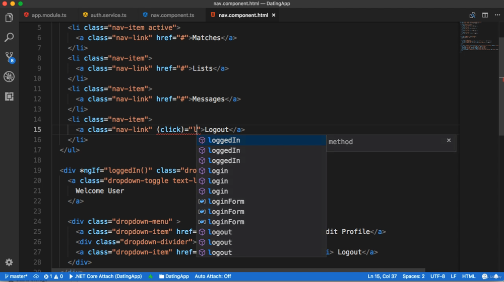Click line number 19 in gutter
The image size is (504, 282).
37,170
